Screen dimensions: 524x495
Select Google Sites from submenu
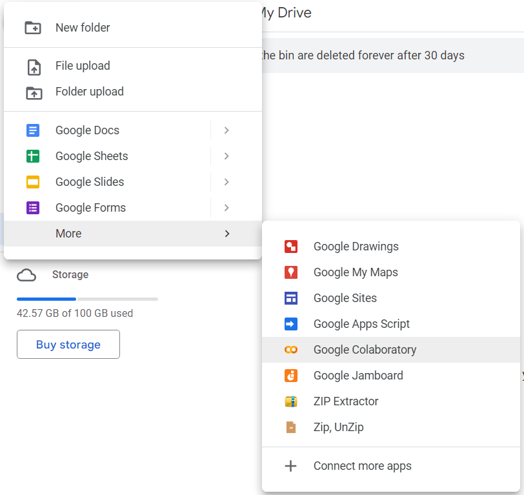click(391, 298)
